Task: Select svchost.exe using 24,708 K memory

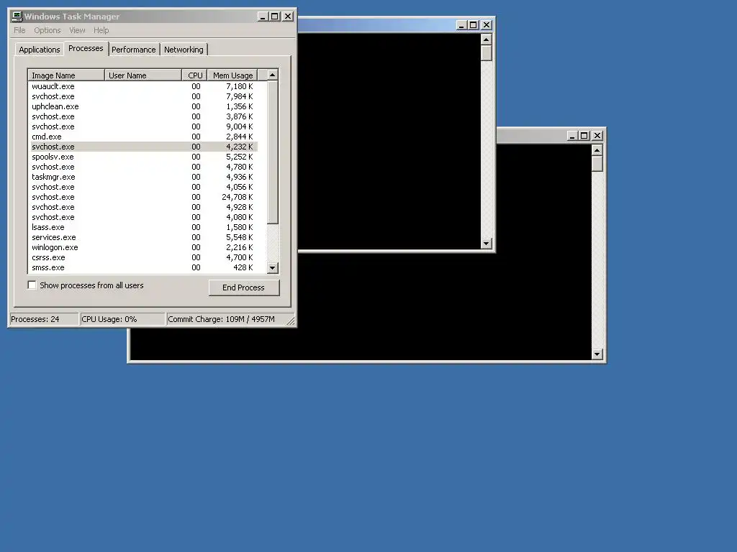Action: (144, 197)
